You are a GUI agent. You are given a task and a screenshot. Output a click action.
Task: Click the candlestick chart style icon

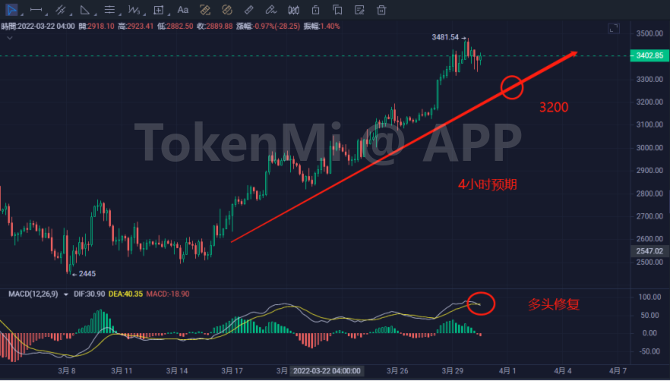tap(293, 9)
